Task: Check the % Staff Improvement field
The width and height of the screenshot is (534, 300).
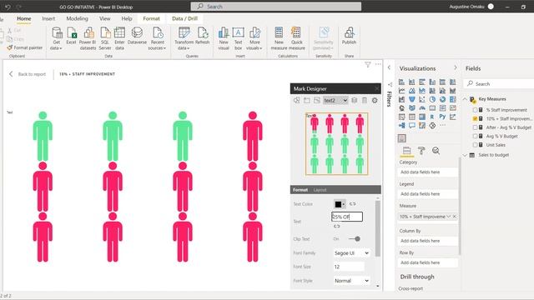Action: point(475,110)
